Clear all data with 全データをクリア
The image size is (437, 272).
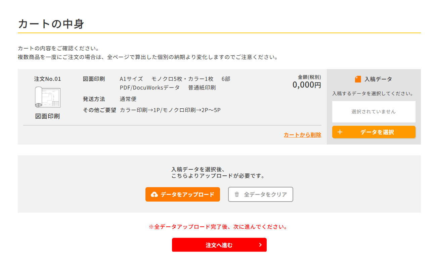pyautogui.click(x=261, y=195)
